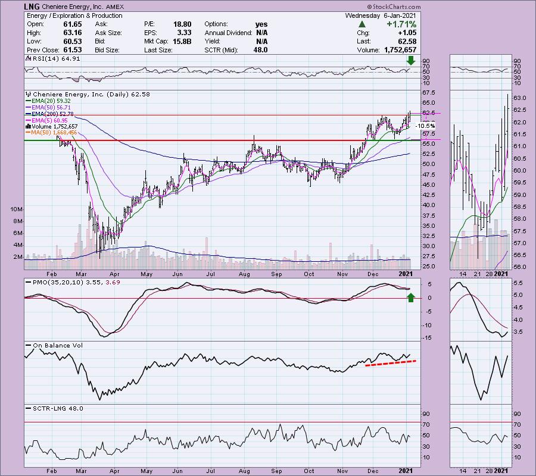Select the company name Cheniere Energy, Inc. in the header
Image resolution: width=536 pixels, height=476 pixels.
[73, 7]
